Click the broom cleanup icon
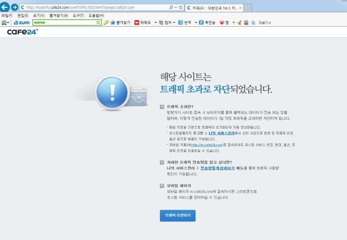 pos(239,23)
